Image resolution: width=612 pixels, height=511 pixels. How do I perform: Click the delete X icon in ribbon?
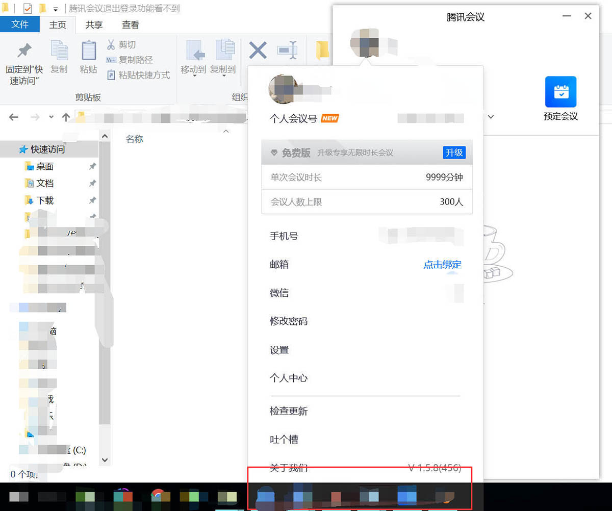click(258, 50)
